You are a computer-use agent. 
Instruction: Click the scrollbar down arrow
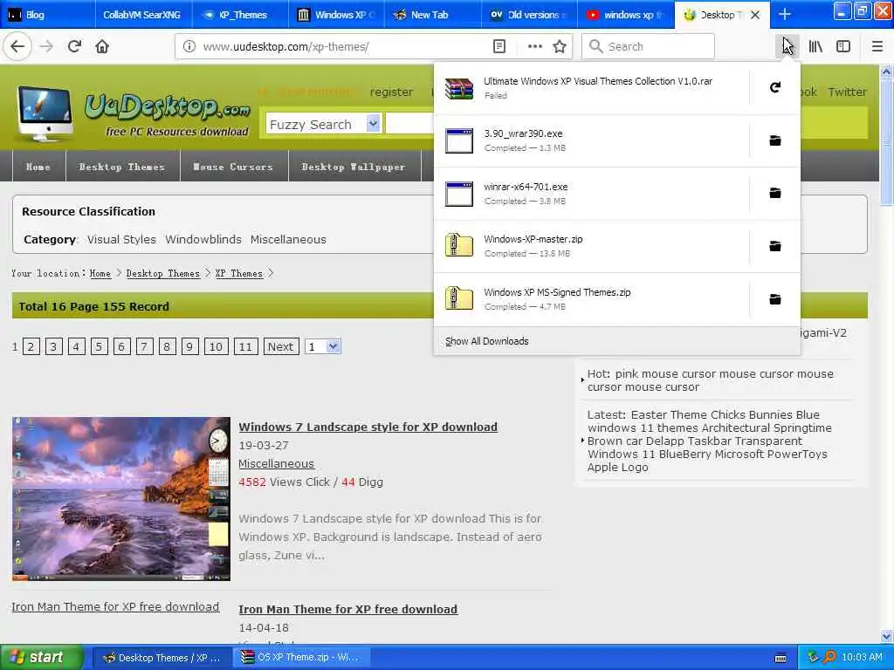886,636
